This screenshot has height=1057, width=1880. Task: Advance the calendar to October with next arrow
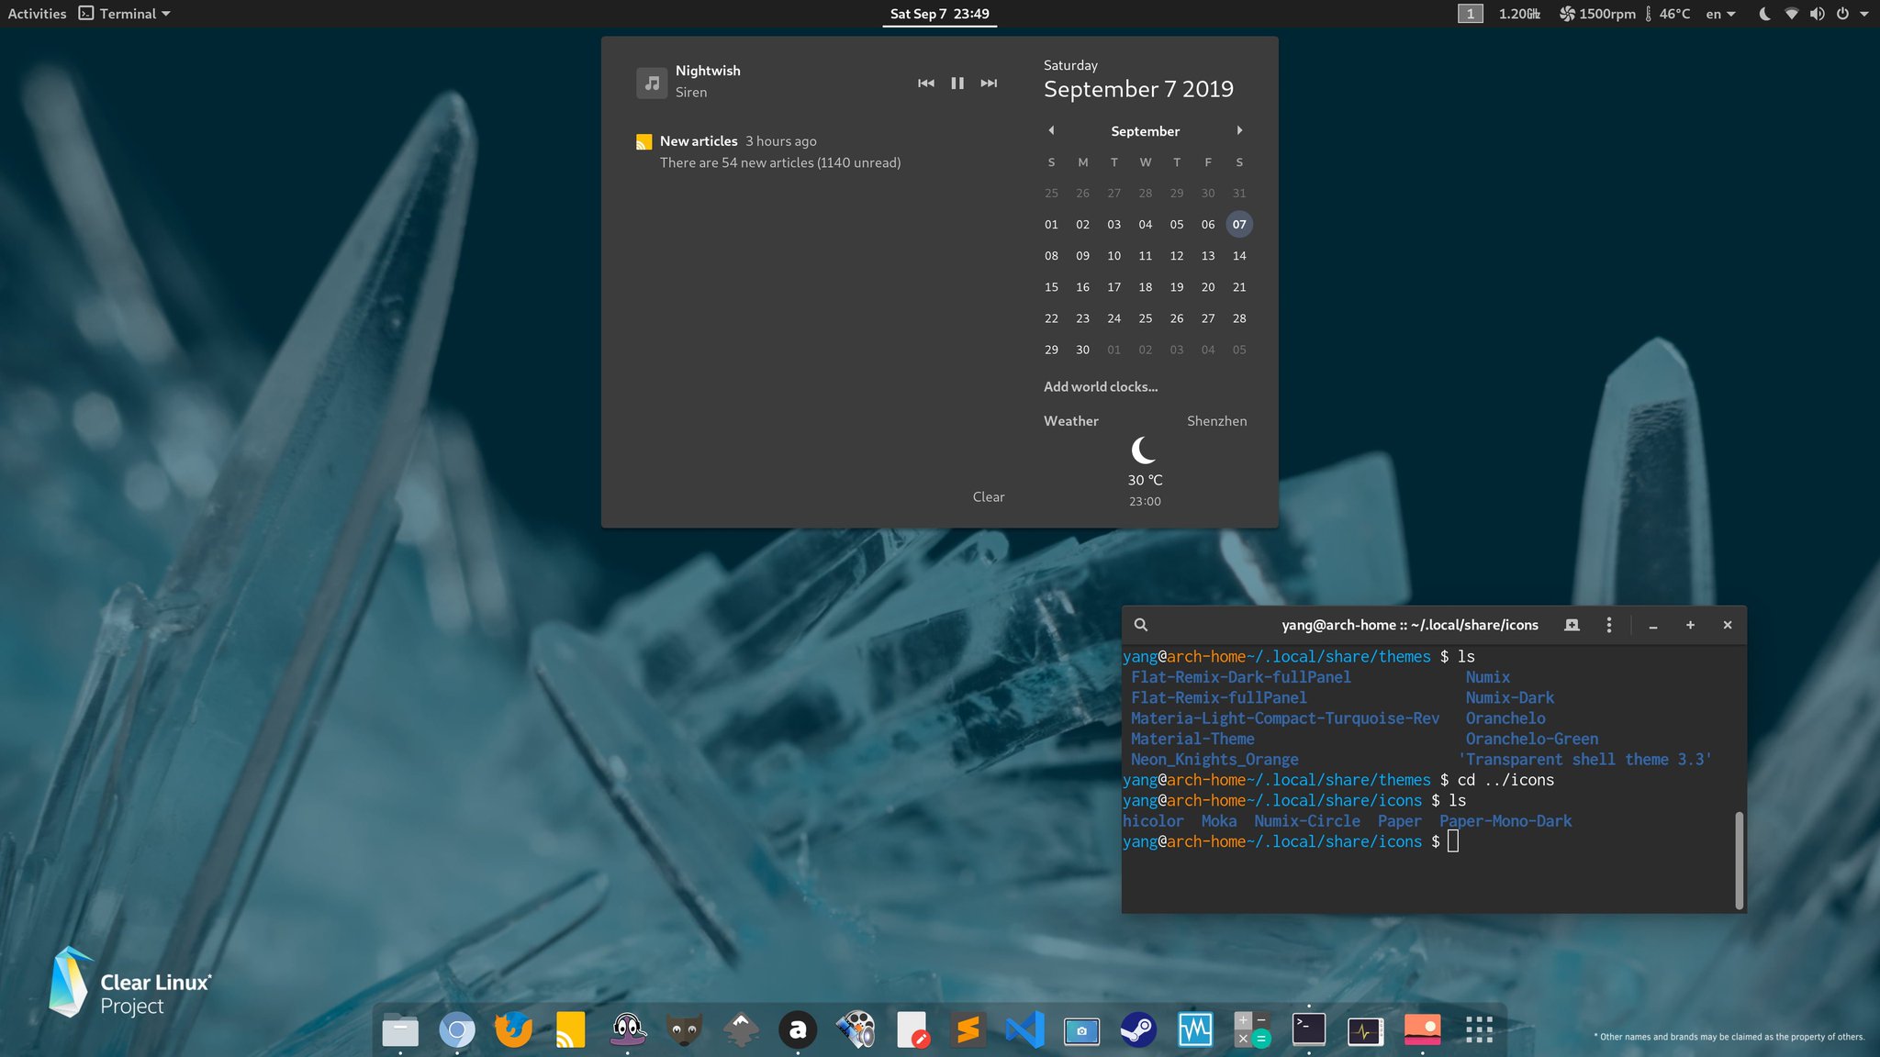click(1240, 130)
